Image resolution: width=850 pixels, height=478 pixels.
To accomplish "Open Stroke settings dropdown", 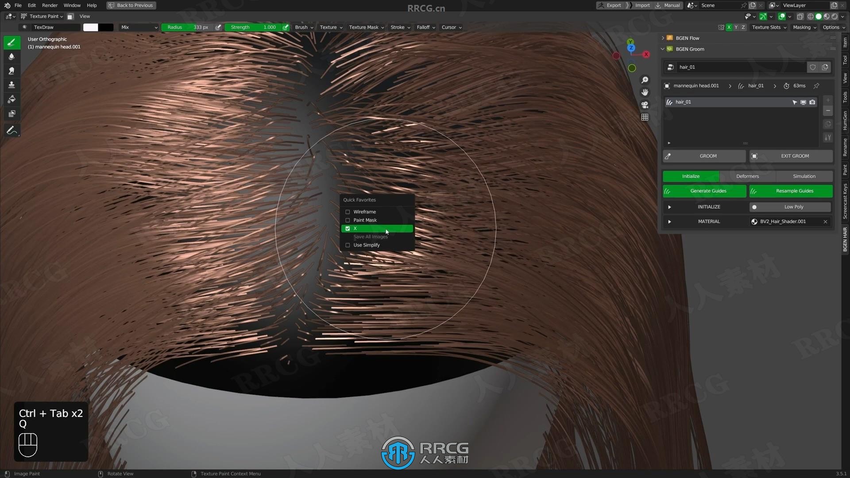I will click(400, 27).
